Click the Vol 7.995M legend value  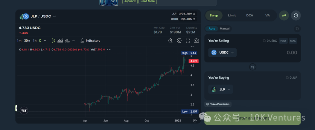point(98,49)
